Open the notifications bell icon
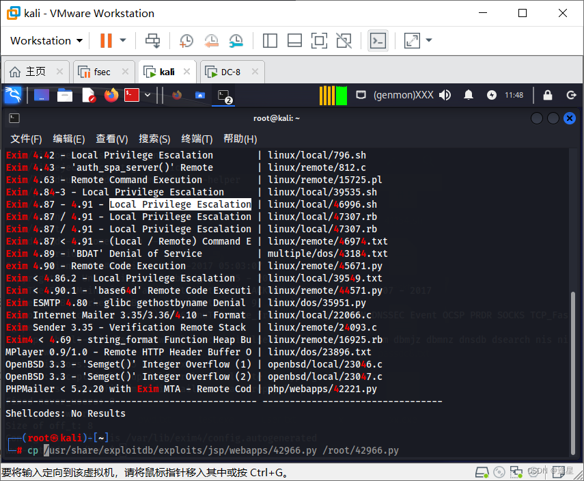The image size is (584, 481). pyautogui.click(x=469, y=95)
